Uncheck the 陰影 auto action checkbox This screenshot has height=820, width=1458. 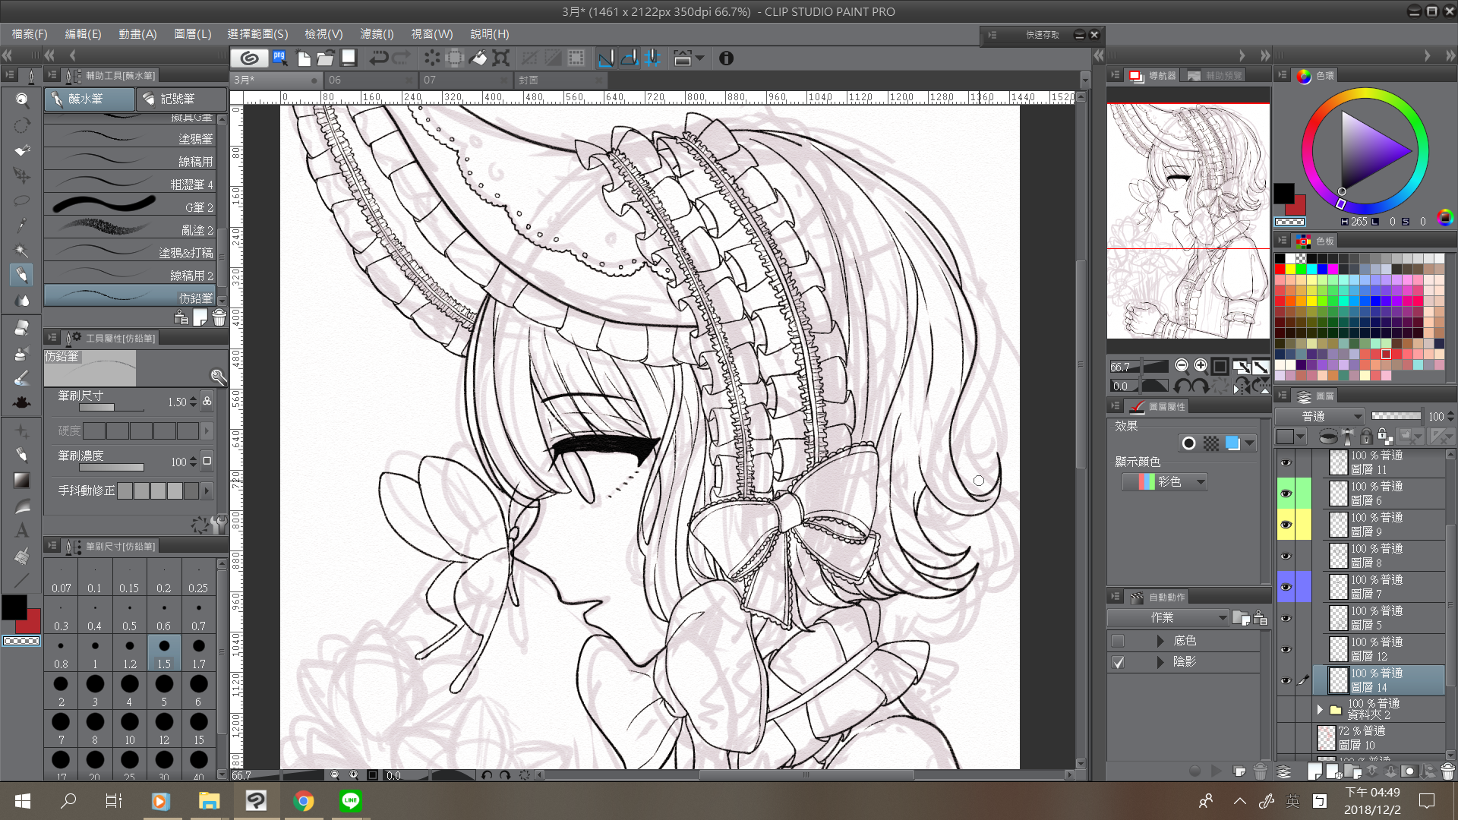coord(1118,662)
